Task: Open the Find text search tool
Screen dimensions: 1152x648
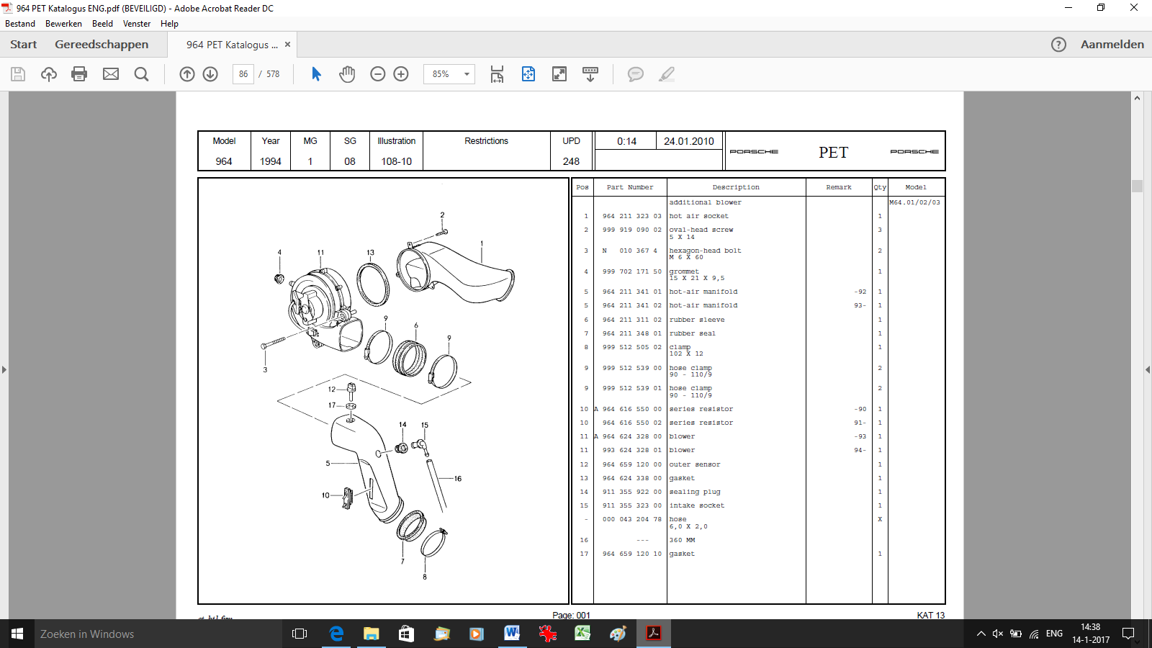Action: (x=141, y=74)
